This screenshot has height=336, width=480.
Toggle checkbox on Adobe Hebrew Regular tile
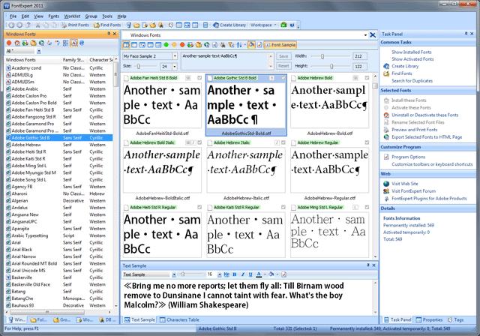(x=367, y=142)
